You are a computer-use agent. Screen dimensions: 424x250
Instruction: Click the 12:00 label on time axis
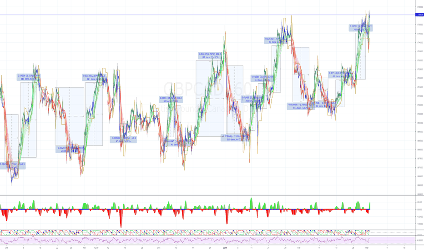coord(96,248)
